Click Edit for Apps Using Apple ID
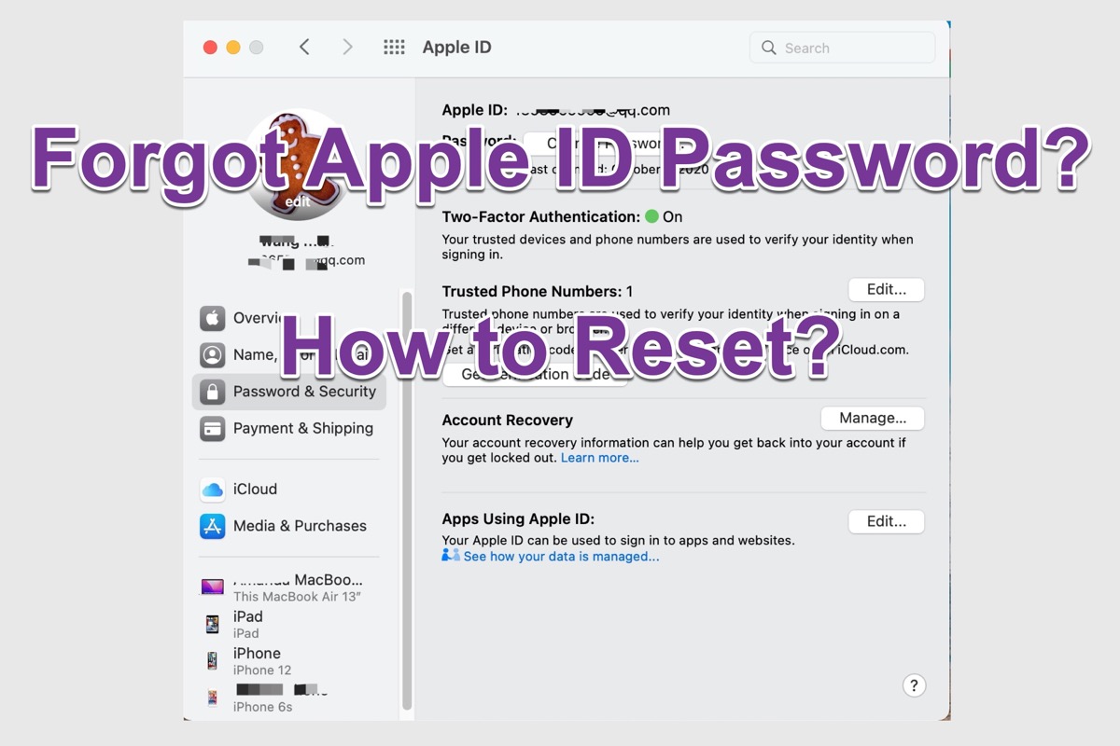The width and height of the screenshot is (1120, 746). pos(886,521)
